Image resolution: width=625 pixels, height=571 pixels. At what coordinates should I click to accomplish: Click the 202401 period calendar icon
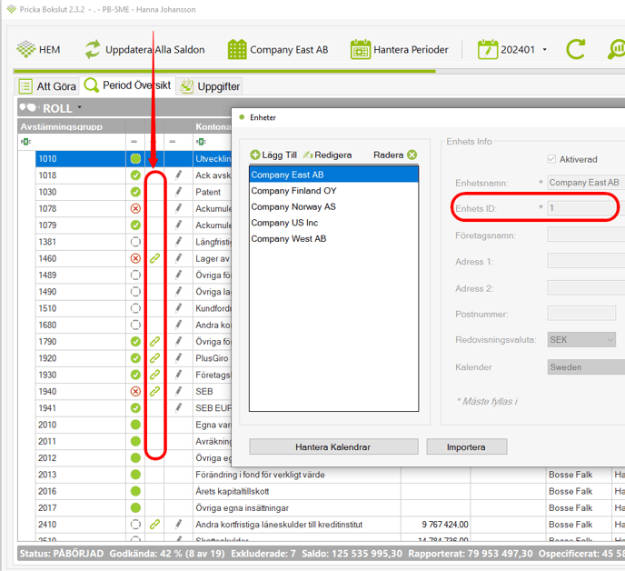point(488,49)
